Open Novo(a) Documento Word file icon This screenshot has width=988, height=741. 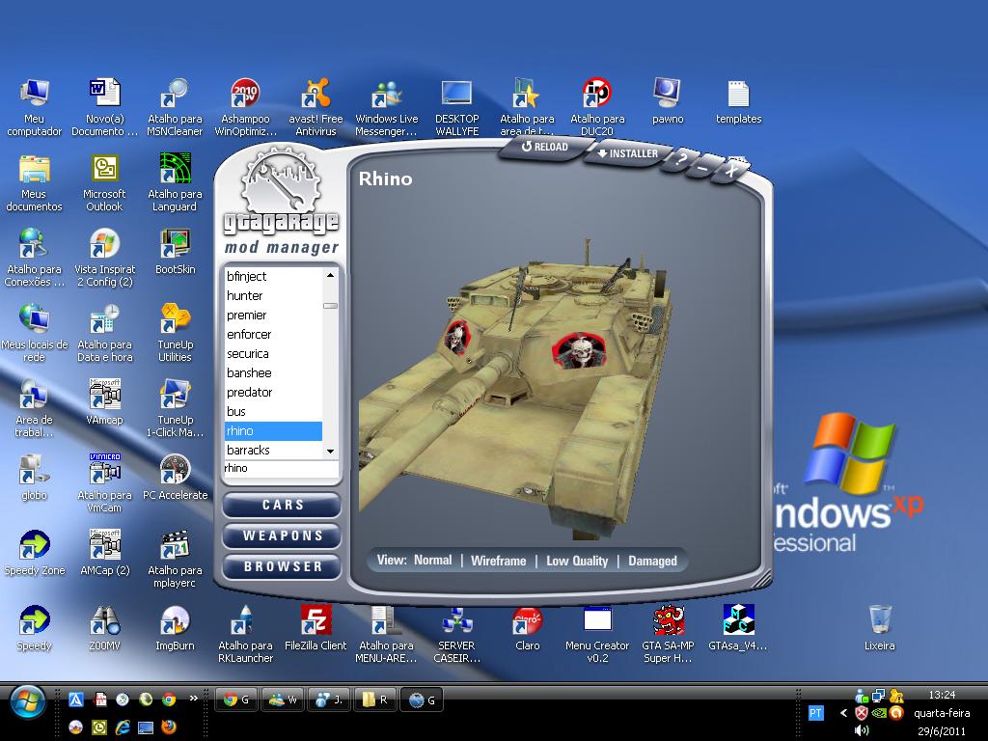104,107
